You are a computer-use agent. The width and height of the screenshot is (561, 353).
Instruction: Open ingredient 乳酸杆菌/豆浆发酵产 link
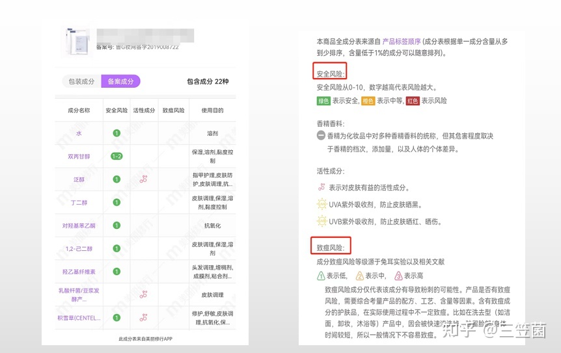[79, 294]
